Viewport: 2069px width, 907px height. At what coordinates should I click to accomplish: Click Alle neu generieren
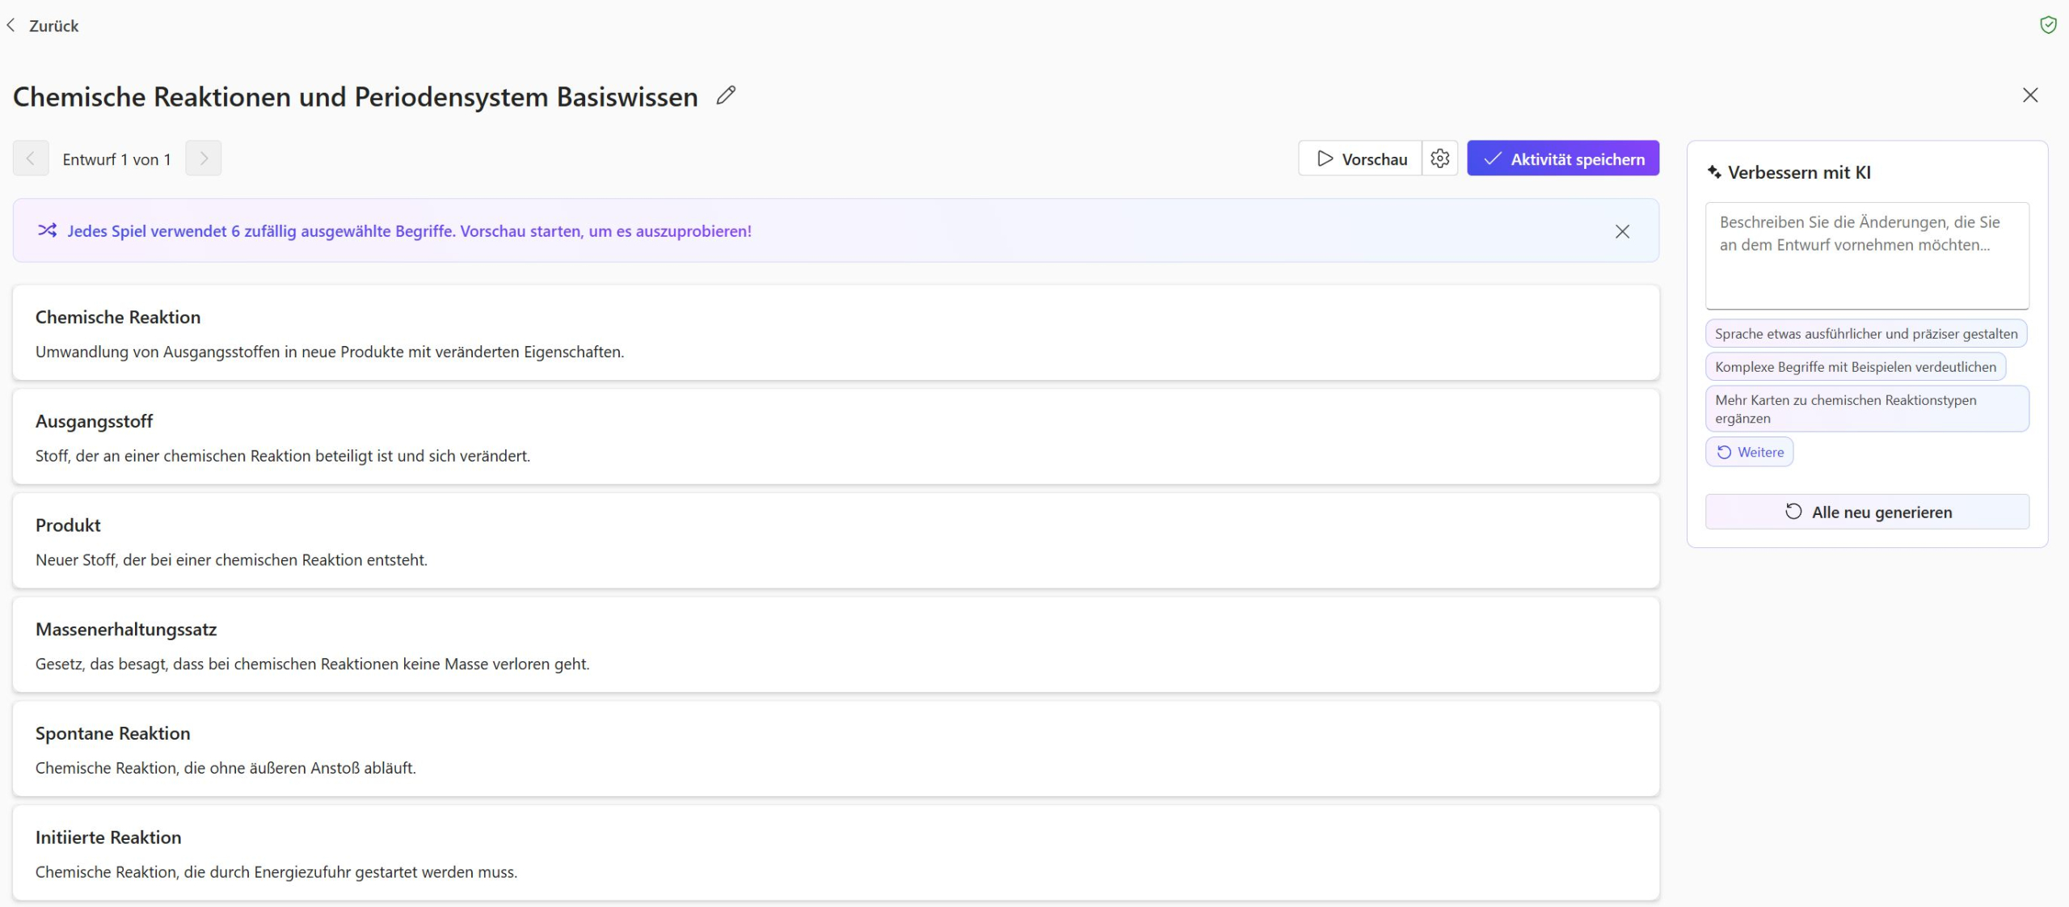point(1866,512)
